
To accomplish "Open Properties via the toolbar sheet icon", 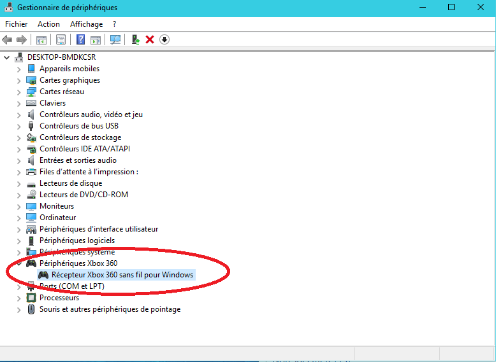I will point(61,40).
